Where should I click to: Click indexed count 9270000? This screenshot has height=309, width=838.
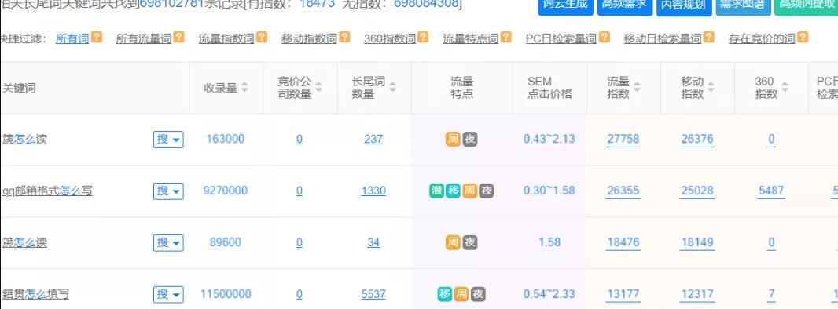[225, 191]
